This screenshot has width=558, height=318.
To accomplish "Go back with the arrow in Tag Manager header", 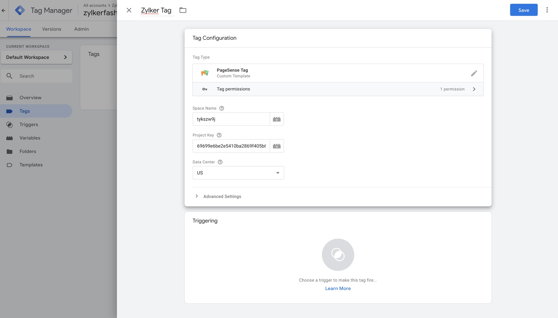I will coord(4,10).
